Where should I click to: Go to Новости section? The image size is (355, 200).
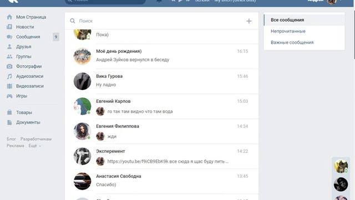pyautogui.click(x=25, y=27)
